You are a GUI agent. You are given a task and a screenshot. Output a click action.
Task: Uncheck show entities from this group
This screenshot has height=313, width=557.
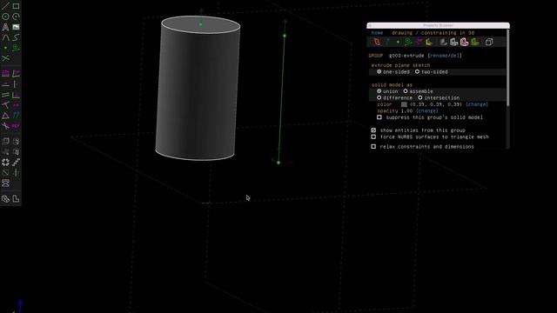pos(373,130)
